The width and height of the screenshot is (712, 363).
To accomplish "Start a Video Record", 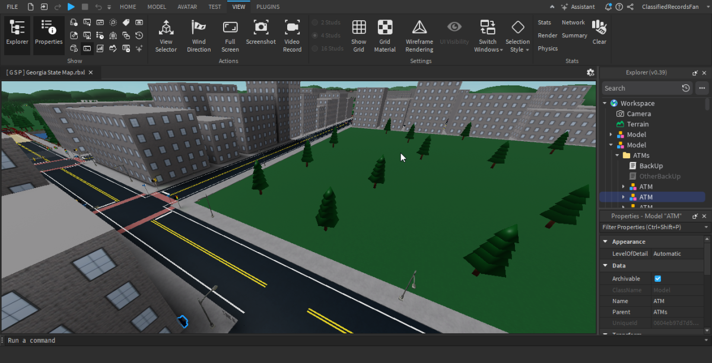I will [292, 36].
